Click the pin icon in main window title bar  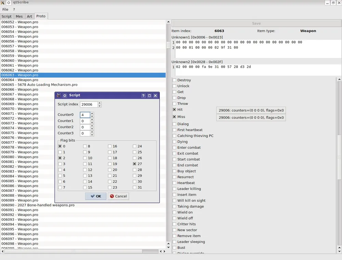coord(9,3)
